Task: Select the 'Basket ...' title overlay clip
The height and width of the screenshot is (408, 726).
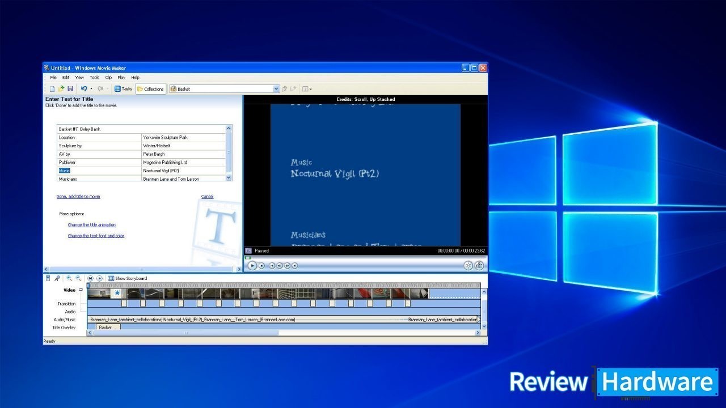Action: (x=108, y=327)
